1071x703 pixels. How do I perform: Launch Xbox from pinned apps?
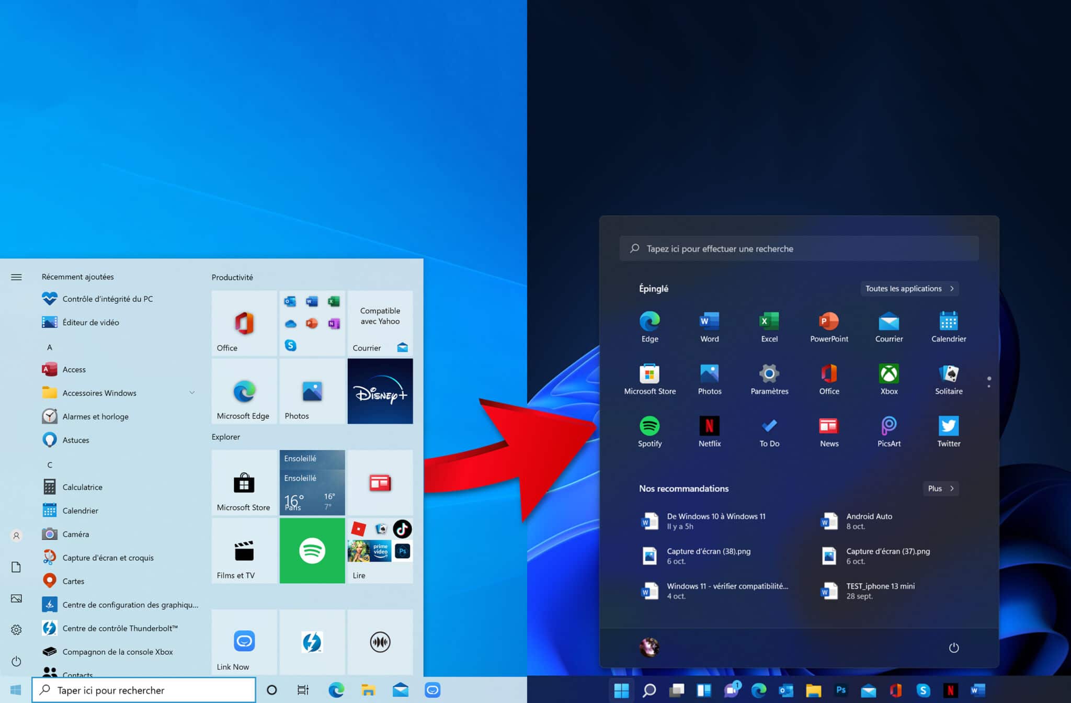[x=889, y=379]
